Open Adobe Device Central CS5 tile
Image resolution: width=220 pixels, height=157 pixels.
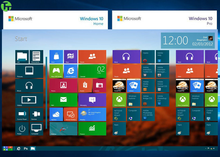(162, 85)
